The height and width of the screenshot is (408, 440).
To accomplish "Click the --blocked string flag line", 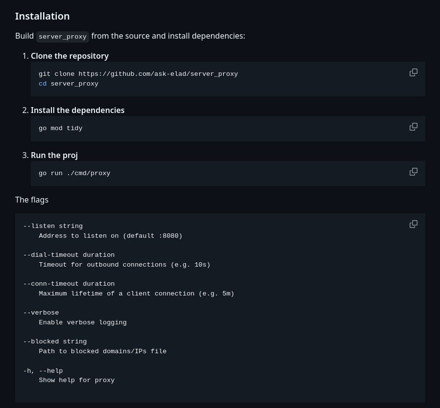I will 55,341.
